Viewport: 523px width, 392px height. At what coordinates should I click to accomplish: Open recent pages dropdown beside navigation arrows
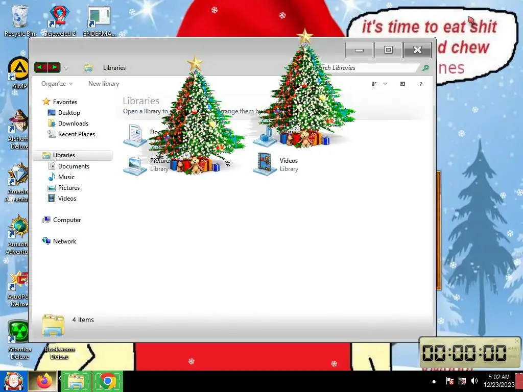(x=66, y=68)
